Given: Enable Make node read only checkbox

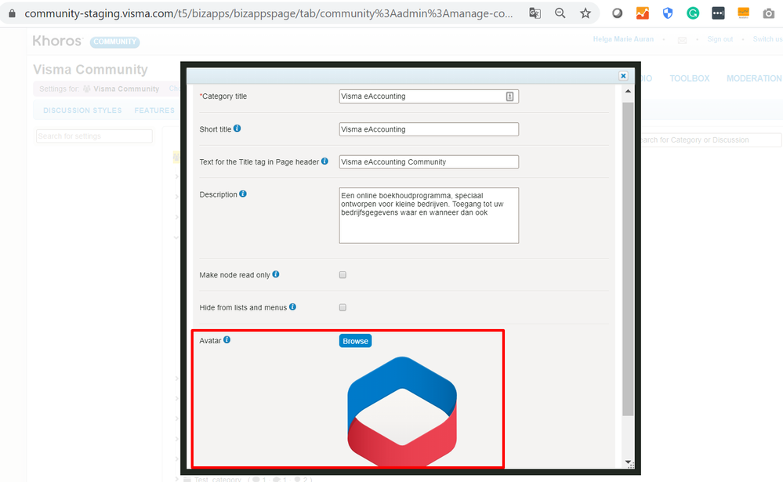Looking at the screenshot, I should (x=343, y=275).
